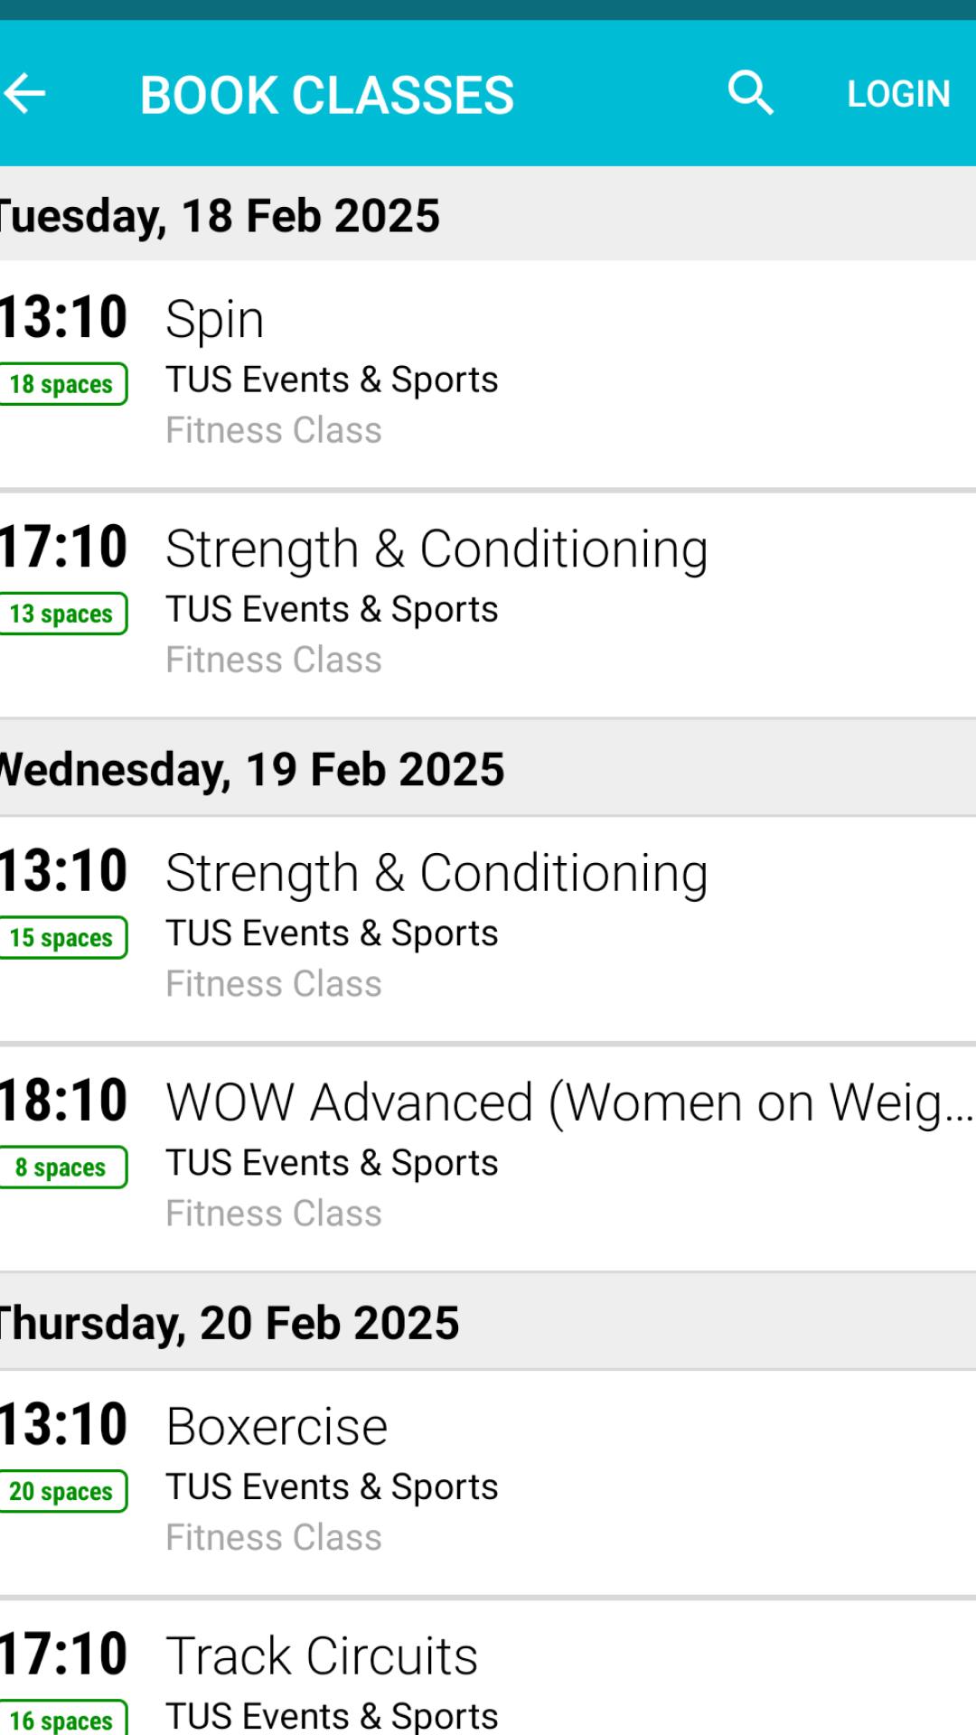
Task: Tap the Wednesday, 19 Feb 2025 header
Action: point(252,769)
